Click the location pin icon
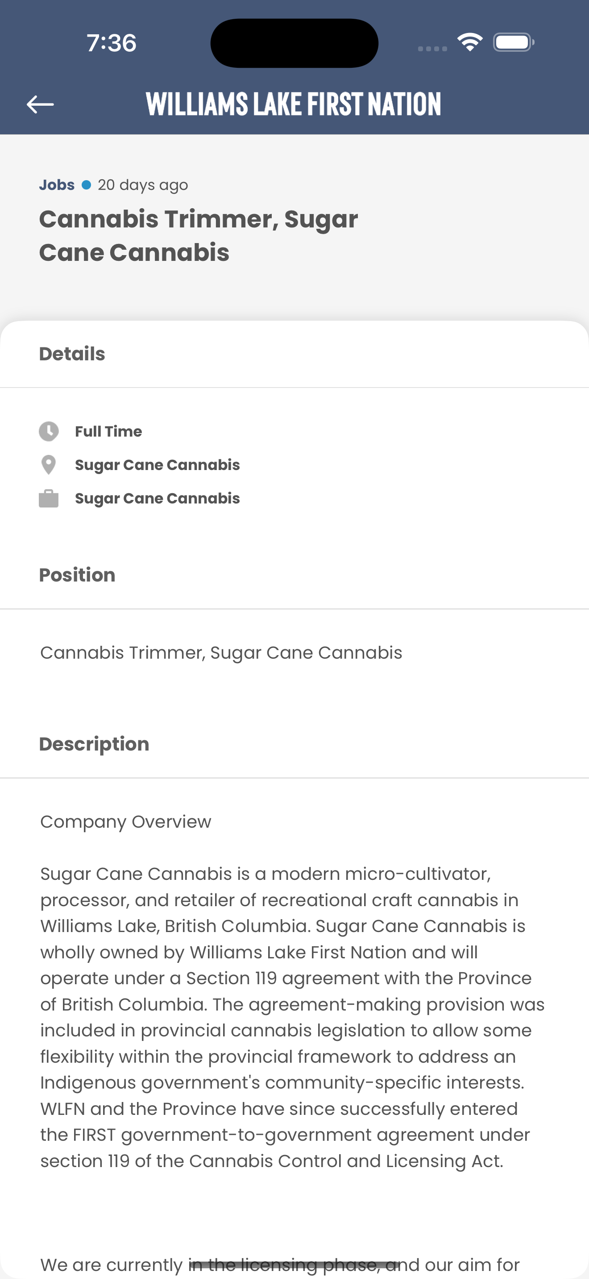589x1279 pixels. tap(49, 465)
